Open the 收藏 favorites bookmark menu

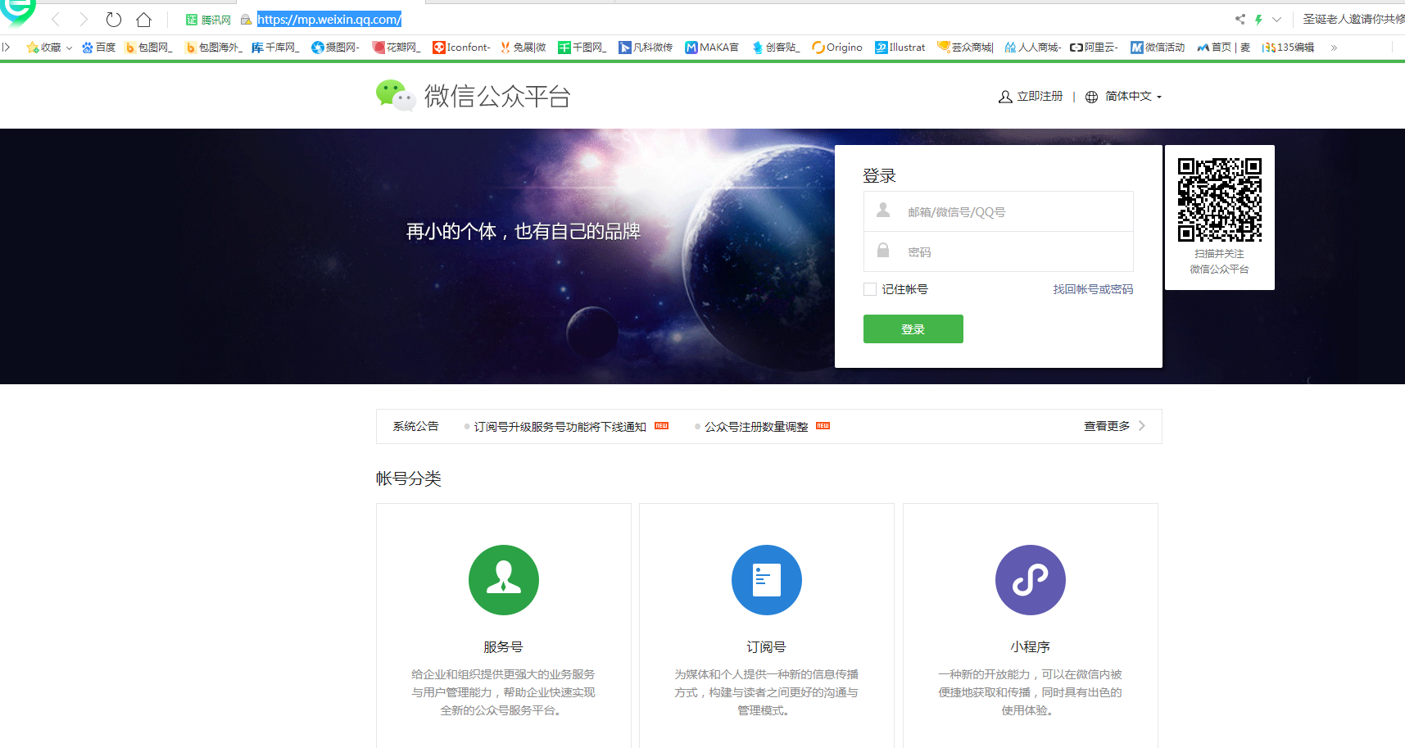[49, 48]
